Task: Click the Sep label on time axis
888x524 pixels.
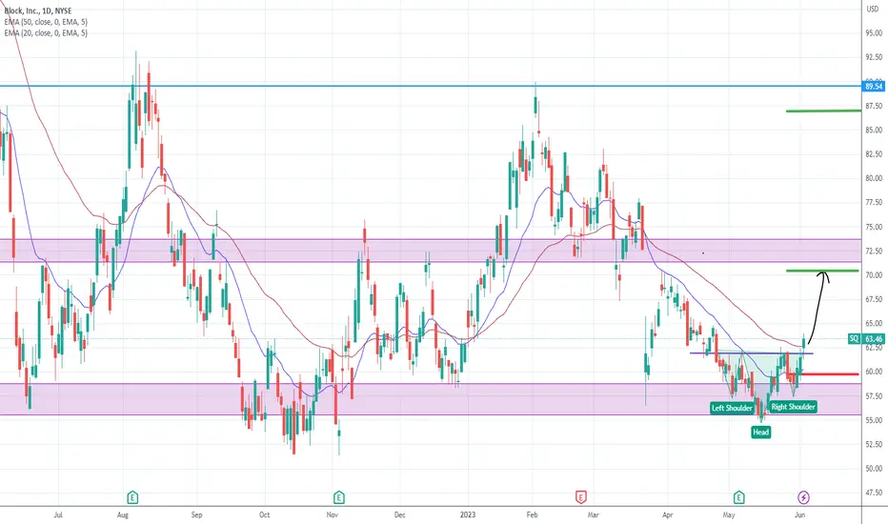Action: [196, 514]
